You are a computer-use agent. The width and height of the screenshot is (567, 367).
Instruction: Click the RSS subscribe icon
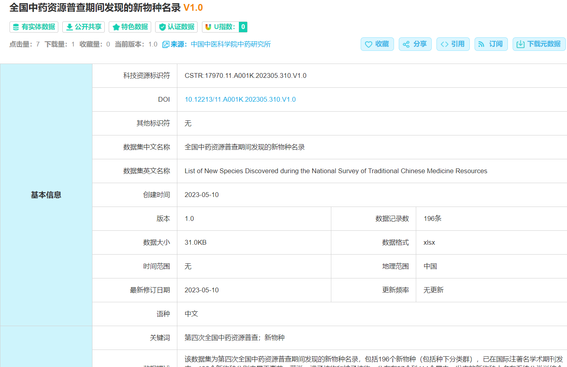[x=481, y=44]
